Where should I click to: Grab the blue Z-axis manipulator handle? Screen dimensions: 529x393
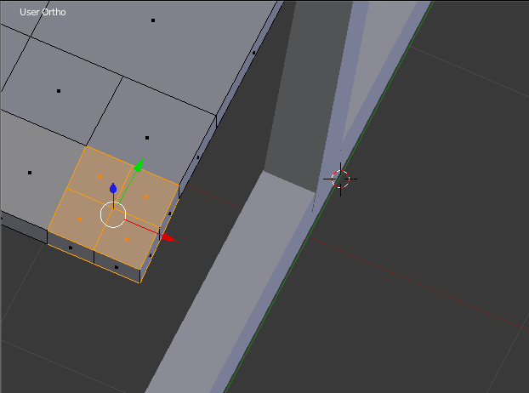113,188
